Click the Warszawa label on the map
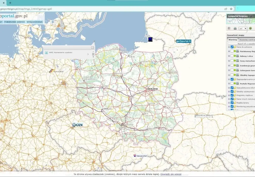 coord(152,89)
